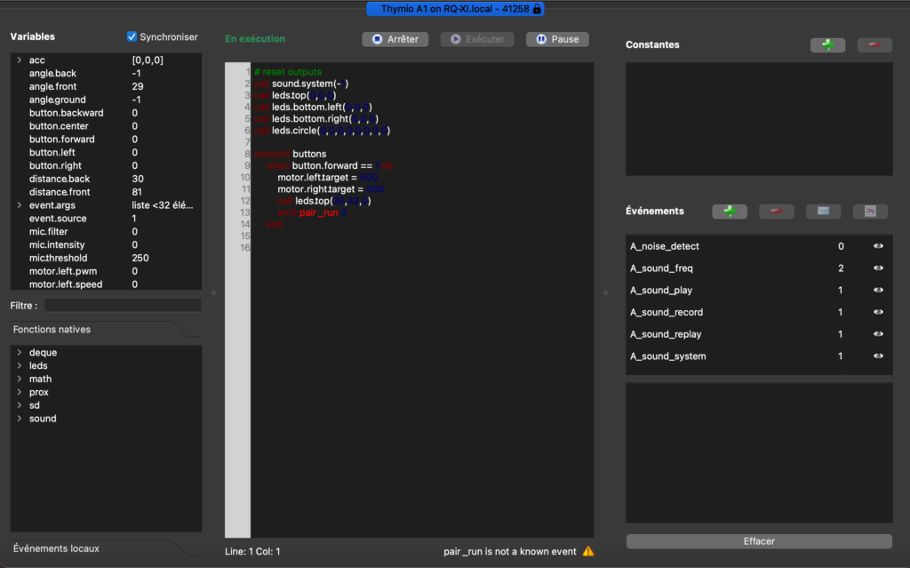This screenshot has width=910, height=568.
Task: Toggle eye visibility for A_noise_detect event
Action: click(x=878, y=246)
